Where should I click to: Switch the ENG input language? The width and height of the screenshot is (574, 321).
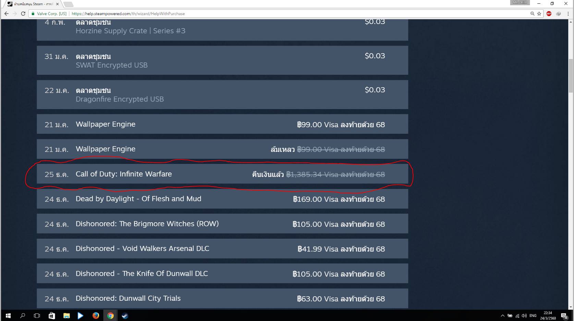533,316
